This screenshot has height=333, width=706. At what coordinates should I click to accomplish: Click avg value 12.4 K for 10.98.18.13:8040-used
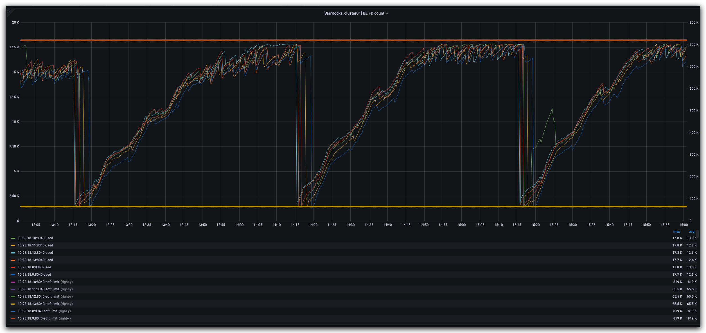[x=692, y=260]
